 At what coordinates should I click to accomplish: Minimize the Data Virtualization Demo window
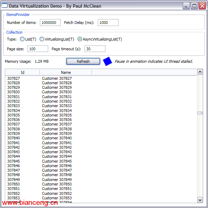point(186,6)
